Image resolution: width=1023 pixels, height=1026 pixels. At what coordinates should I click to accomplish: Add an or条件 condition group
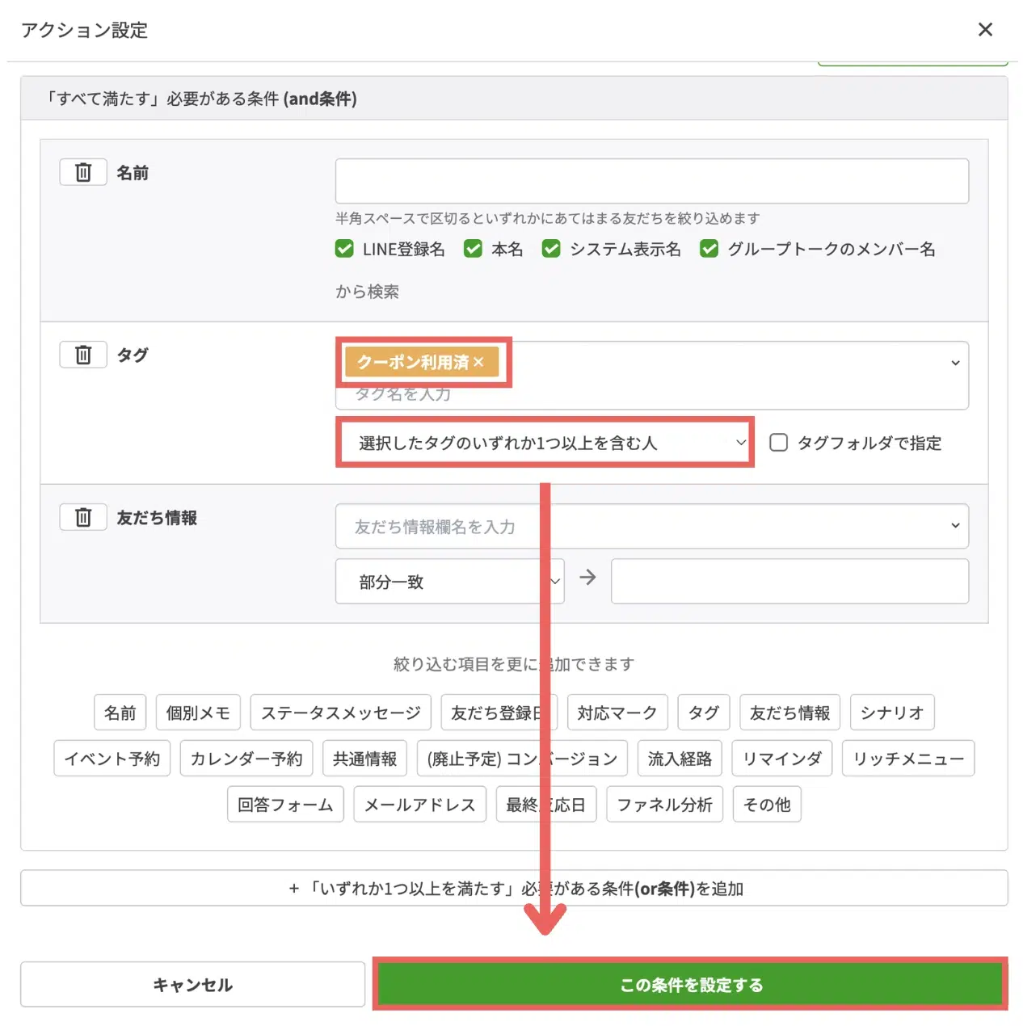coord(514,888)
